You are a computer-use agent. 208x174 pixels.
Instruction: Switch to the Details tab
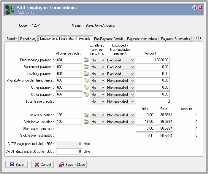[12, 39]
